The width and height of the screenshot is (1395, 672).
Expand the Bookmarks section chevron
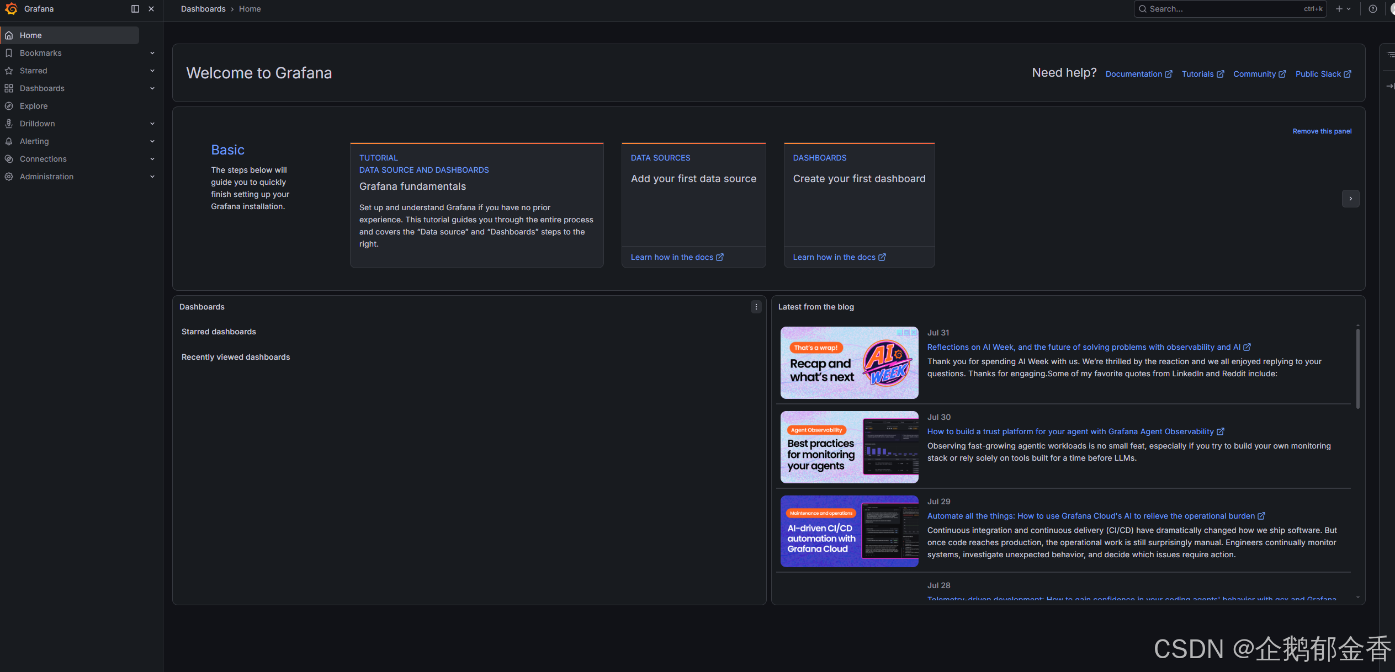point(152,53)
